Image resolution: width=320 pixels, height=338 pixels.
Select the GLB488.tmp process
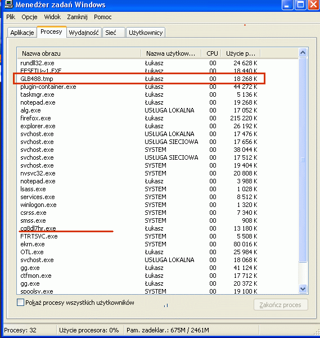(138, 79)
